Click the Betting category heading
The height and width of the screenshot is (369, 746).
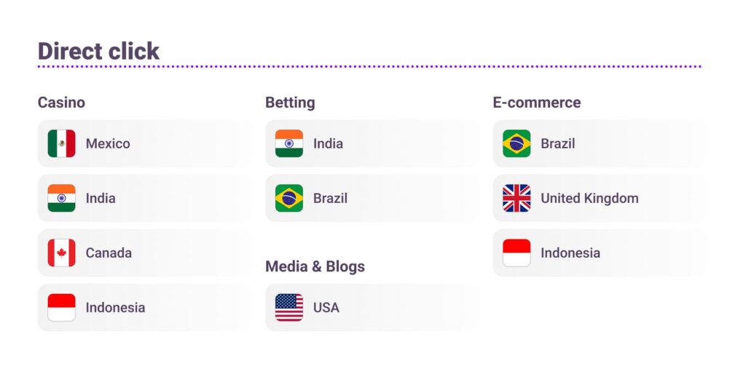pyautogui.click(x=290, y=103)
